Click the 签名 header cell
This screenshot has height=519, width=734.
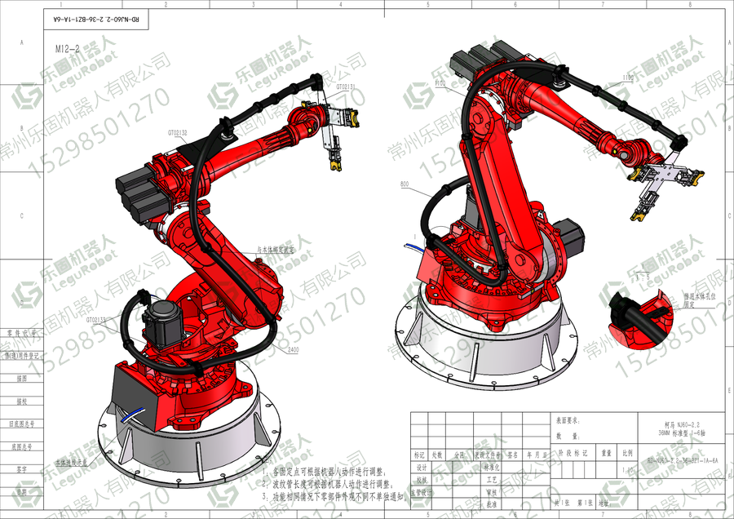pos(513,455)
